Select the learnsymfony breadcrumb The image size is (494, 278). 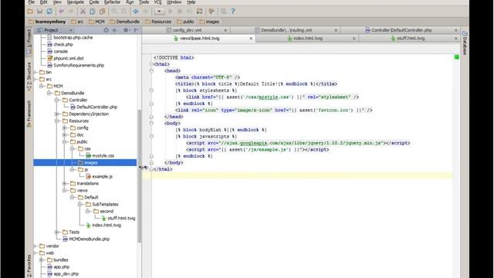tap(47, 22)
